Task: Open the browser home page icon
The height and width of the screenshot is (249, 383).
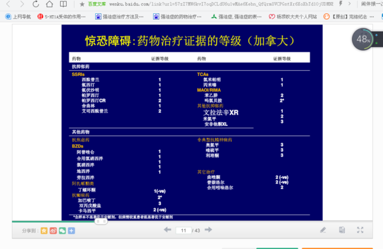Action: (x=50, y=4)
